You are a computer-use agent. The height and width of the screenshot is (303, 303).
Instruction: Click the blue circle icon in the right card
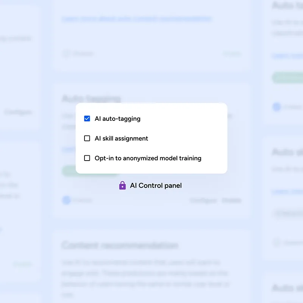[x=277, y=107]
